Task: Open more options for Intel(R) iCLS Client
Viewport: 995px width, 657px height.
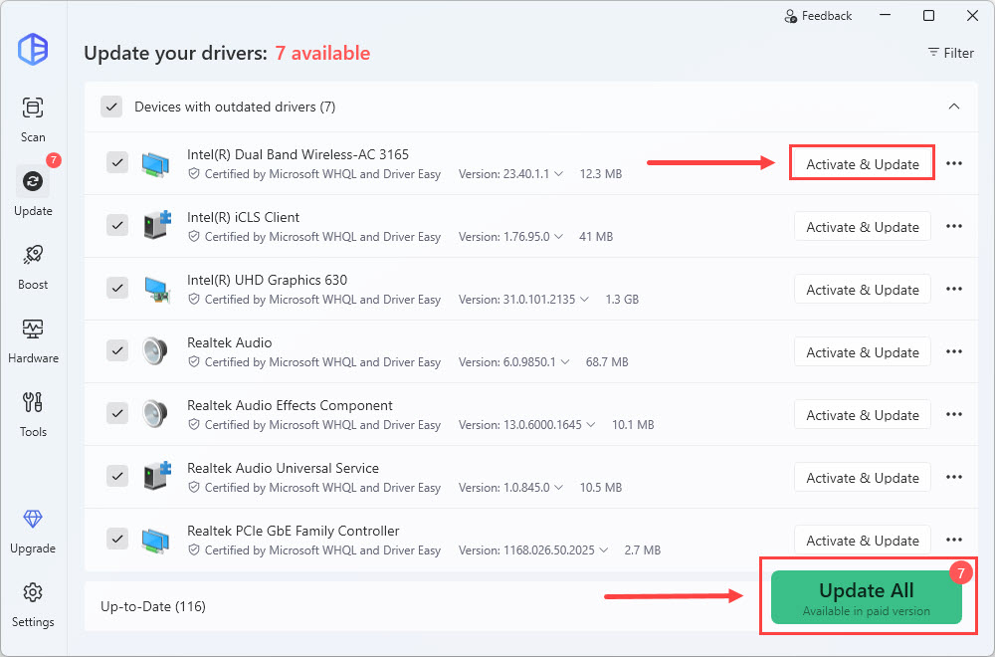Action: point(953,227)
